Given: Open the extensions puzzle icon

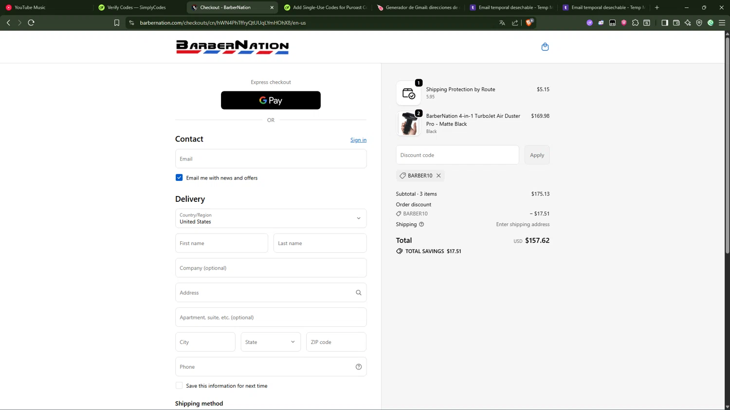Looking at the screenshot, I should click(635, 22).
